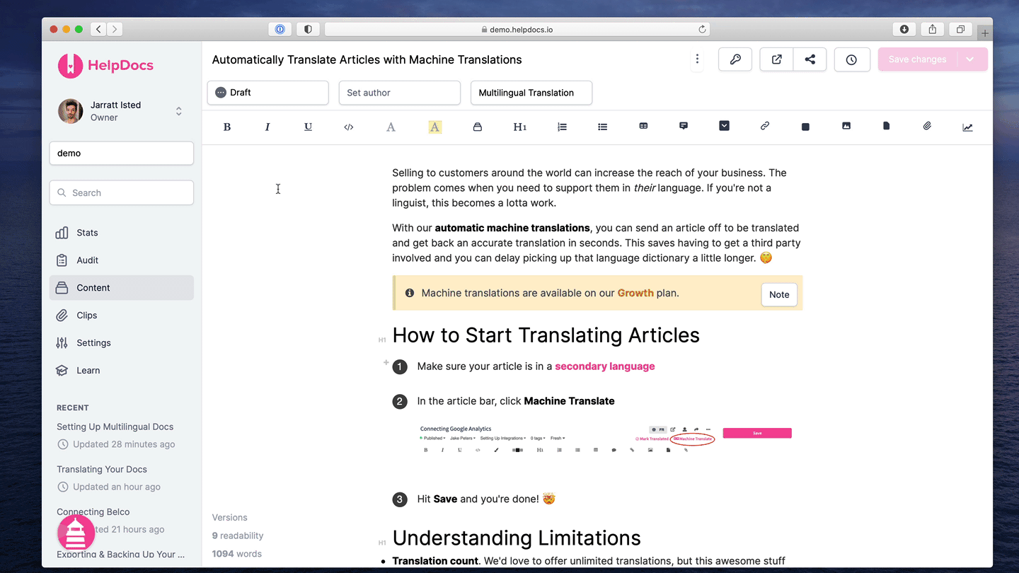
Task: Open the yellow text highlight color tool
Action: point(434,127)
